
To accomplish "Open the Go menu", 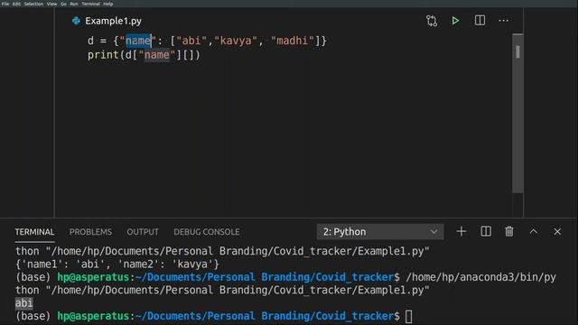I will tap(63, 4).
